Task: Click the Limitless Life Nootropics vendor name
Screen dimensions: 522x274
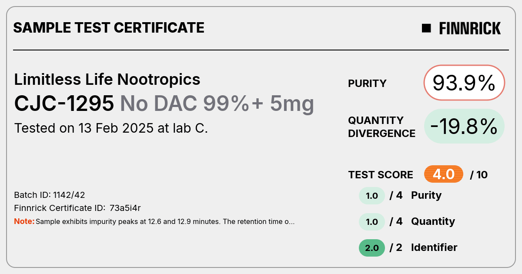Action: coord(107,80)
